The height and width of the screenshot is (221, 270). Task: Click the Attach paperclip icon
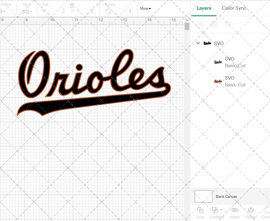click(x=235, y=210)
